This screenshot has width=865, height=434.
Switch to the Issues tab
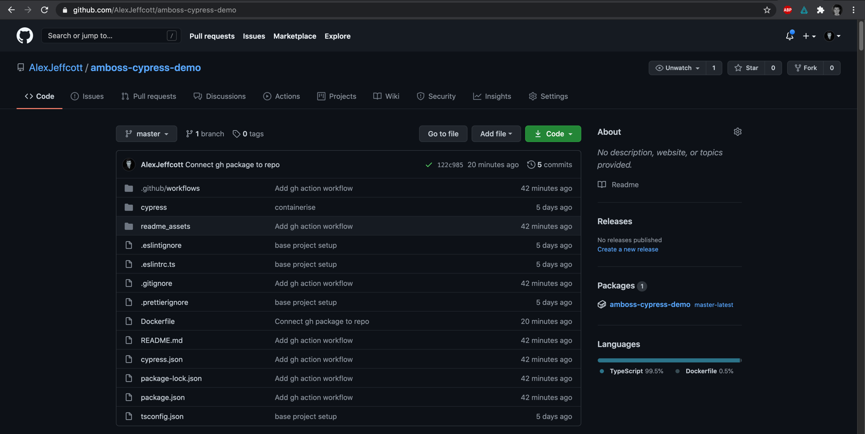pos(87,96)
